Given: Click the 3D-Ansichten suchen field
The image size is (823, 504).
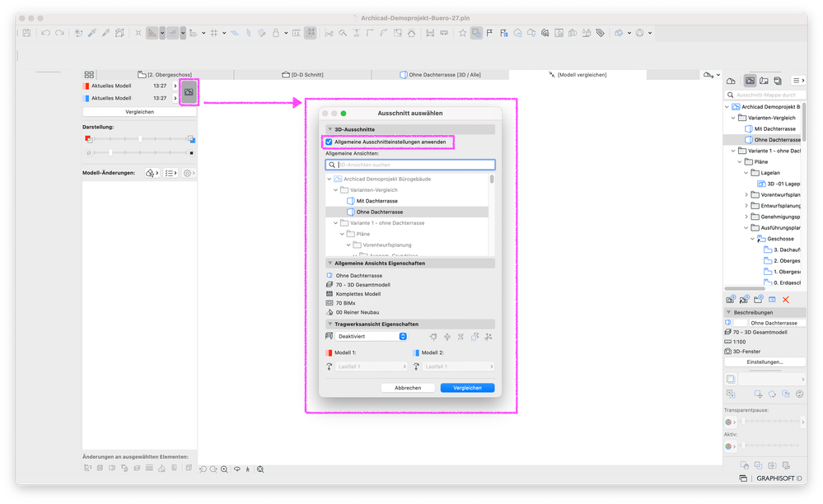Looking at the screenshot, I should tap(410, 166).
